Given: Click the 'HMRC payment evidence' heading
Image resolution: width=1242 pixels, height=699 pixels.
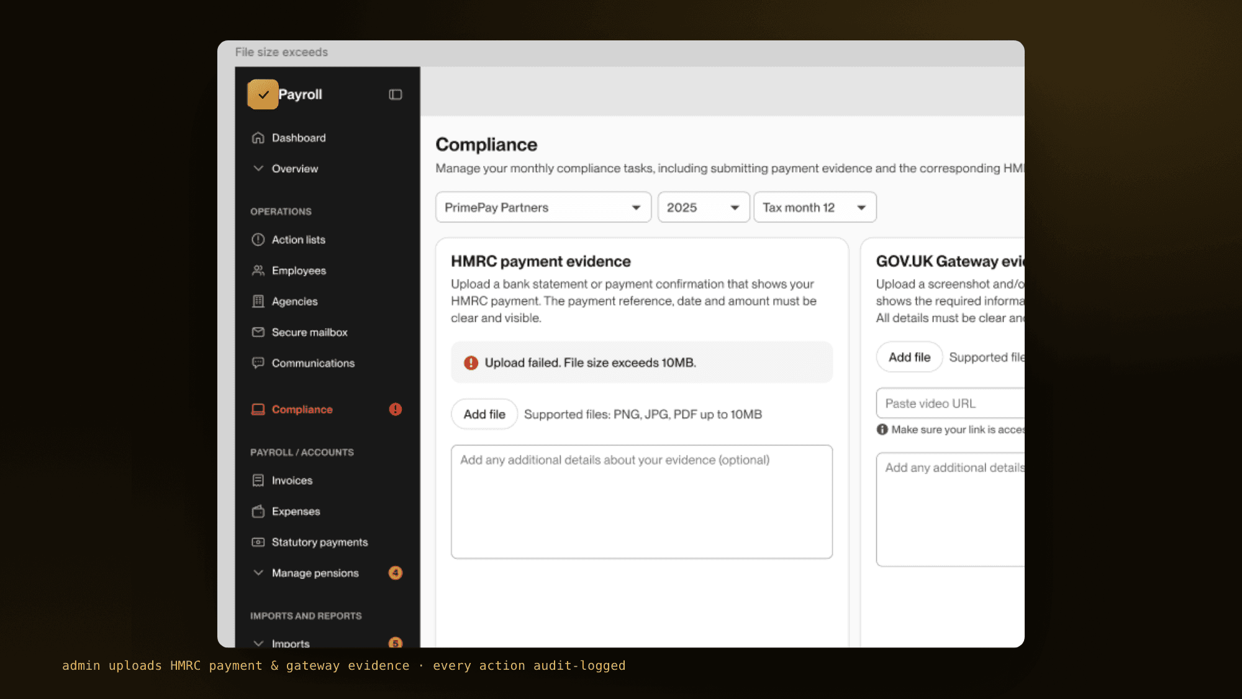Looking at the screenshot, I should click(540, 262).
